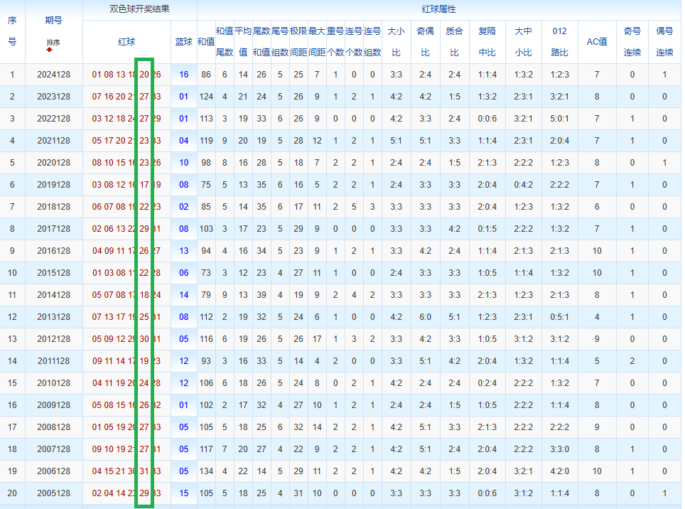Click sum value 124 in row 2023128
The width and height of the screenshot is (685, 509).
pyautogui.click(x=206, y=97)
